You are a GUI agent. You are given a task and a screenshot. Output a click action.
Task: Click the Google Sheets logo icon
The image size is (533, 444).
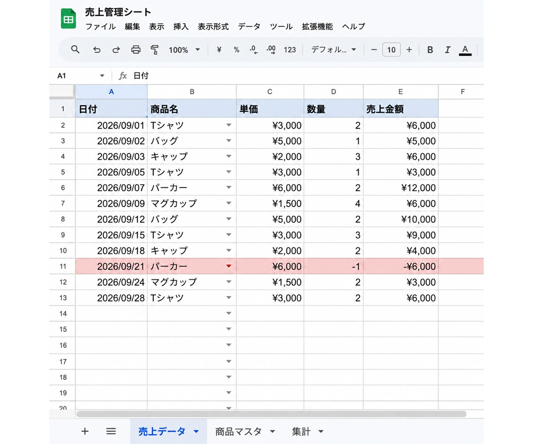pyautogui.click(x=68, y=19)
